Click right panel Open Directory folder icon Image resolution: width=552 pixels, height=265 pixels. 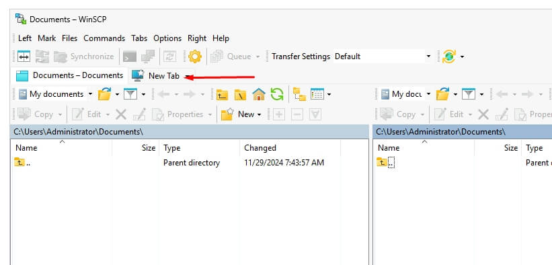pyautogui.click(x=442, y=94)
